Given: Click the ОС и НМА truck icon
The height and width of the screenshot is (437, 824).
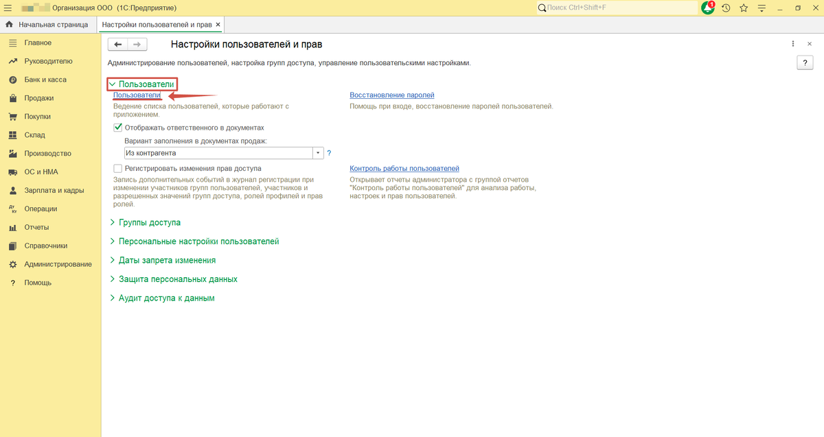Looking at the screenshot, I should pos(12,172).
